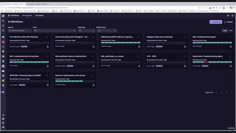Open the more options menu on Diagnose K8s Issues (backup)
This screenshot has width=236, height=133.
click(x=184, y=37)
